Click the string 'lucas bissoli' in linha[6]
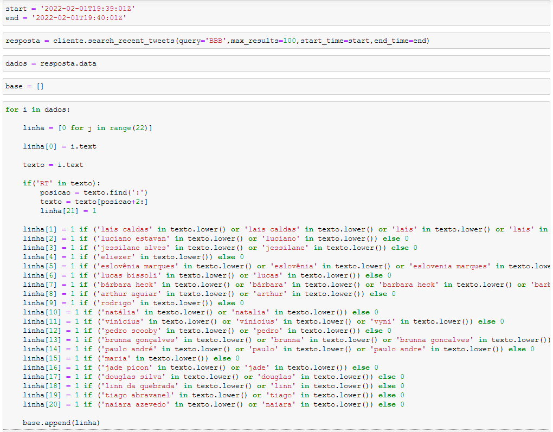This screenshot has width=553, height=432. point(129,275)
